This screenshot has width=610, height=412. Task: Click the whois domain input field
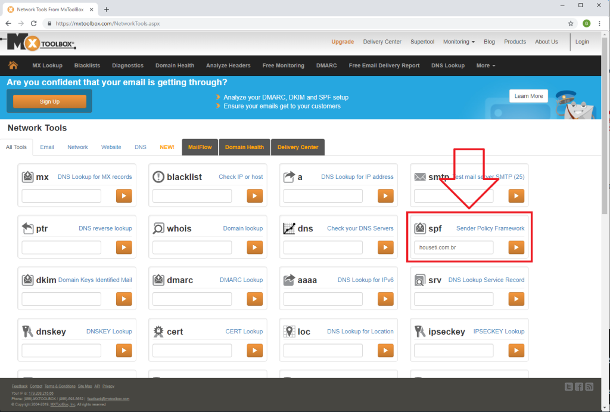pyautogui.click(x=192, y=247)
